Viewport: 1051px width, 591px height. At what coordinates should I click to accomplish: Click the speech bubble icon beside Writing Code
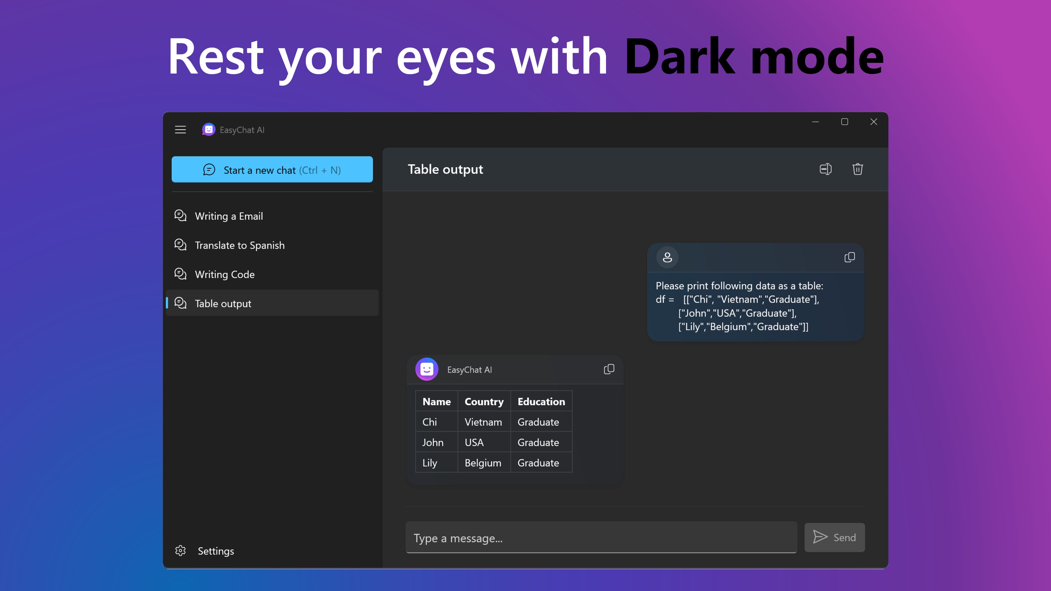click(x=180, y=274)
